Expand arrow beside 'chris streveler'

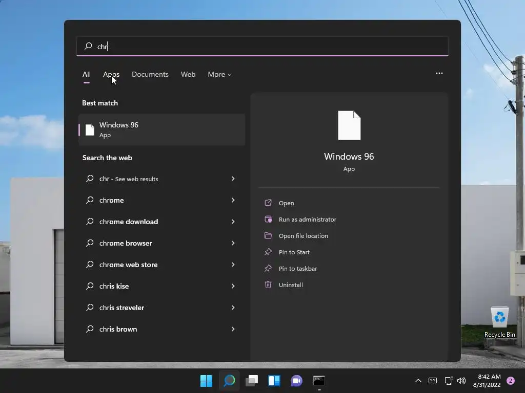233,308
